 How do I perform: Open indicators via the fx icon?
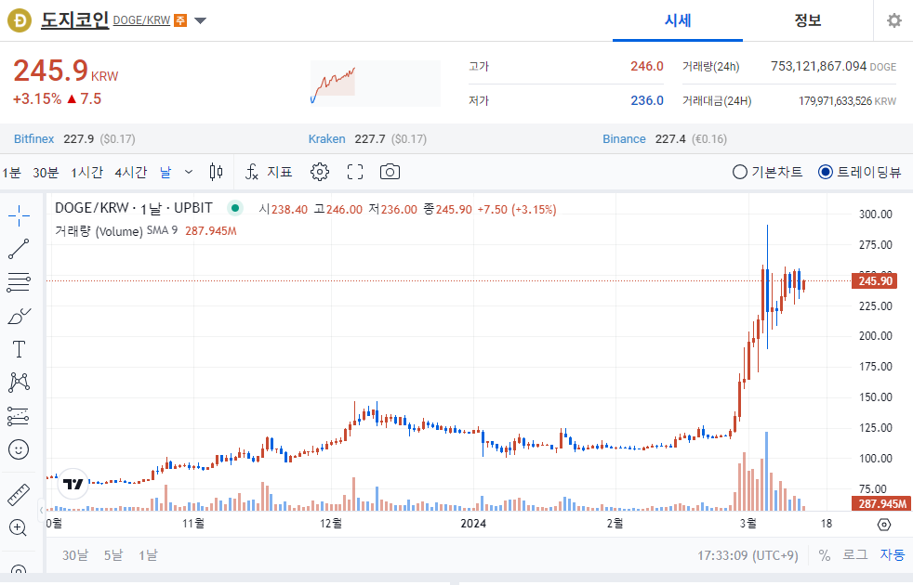tap(252, 172)
